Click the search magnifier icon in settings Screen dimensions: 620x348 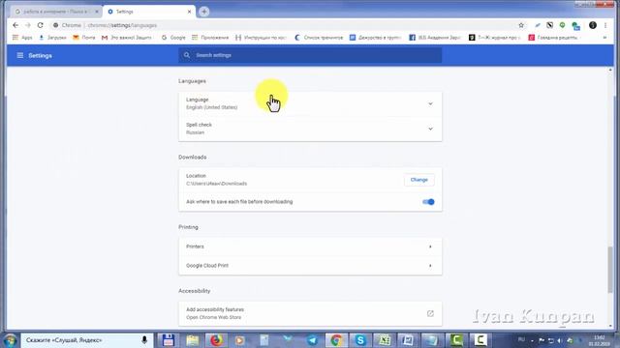(187, 55)
